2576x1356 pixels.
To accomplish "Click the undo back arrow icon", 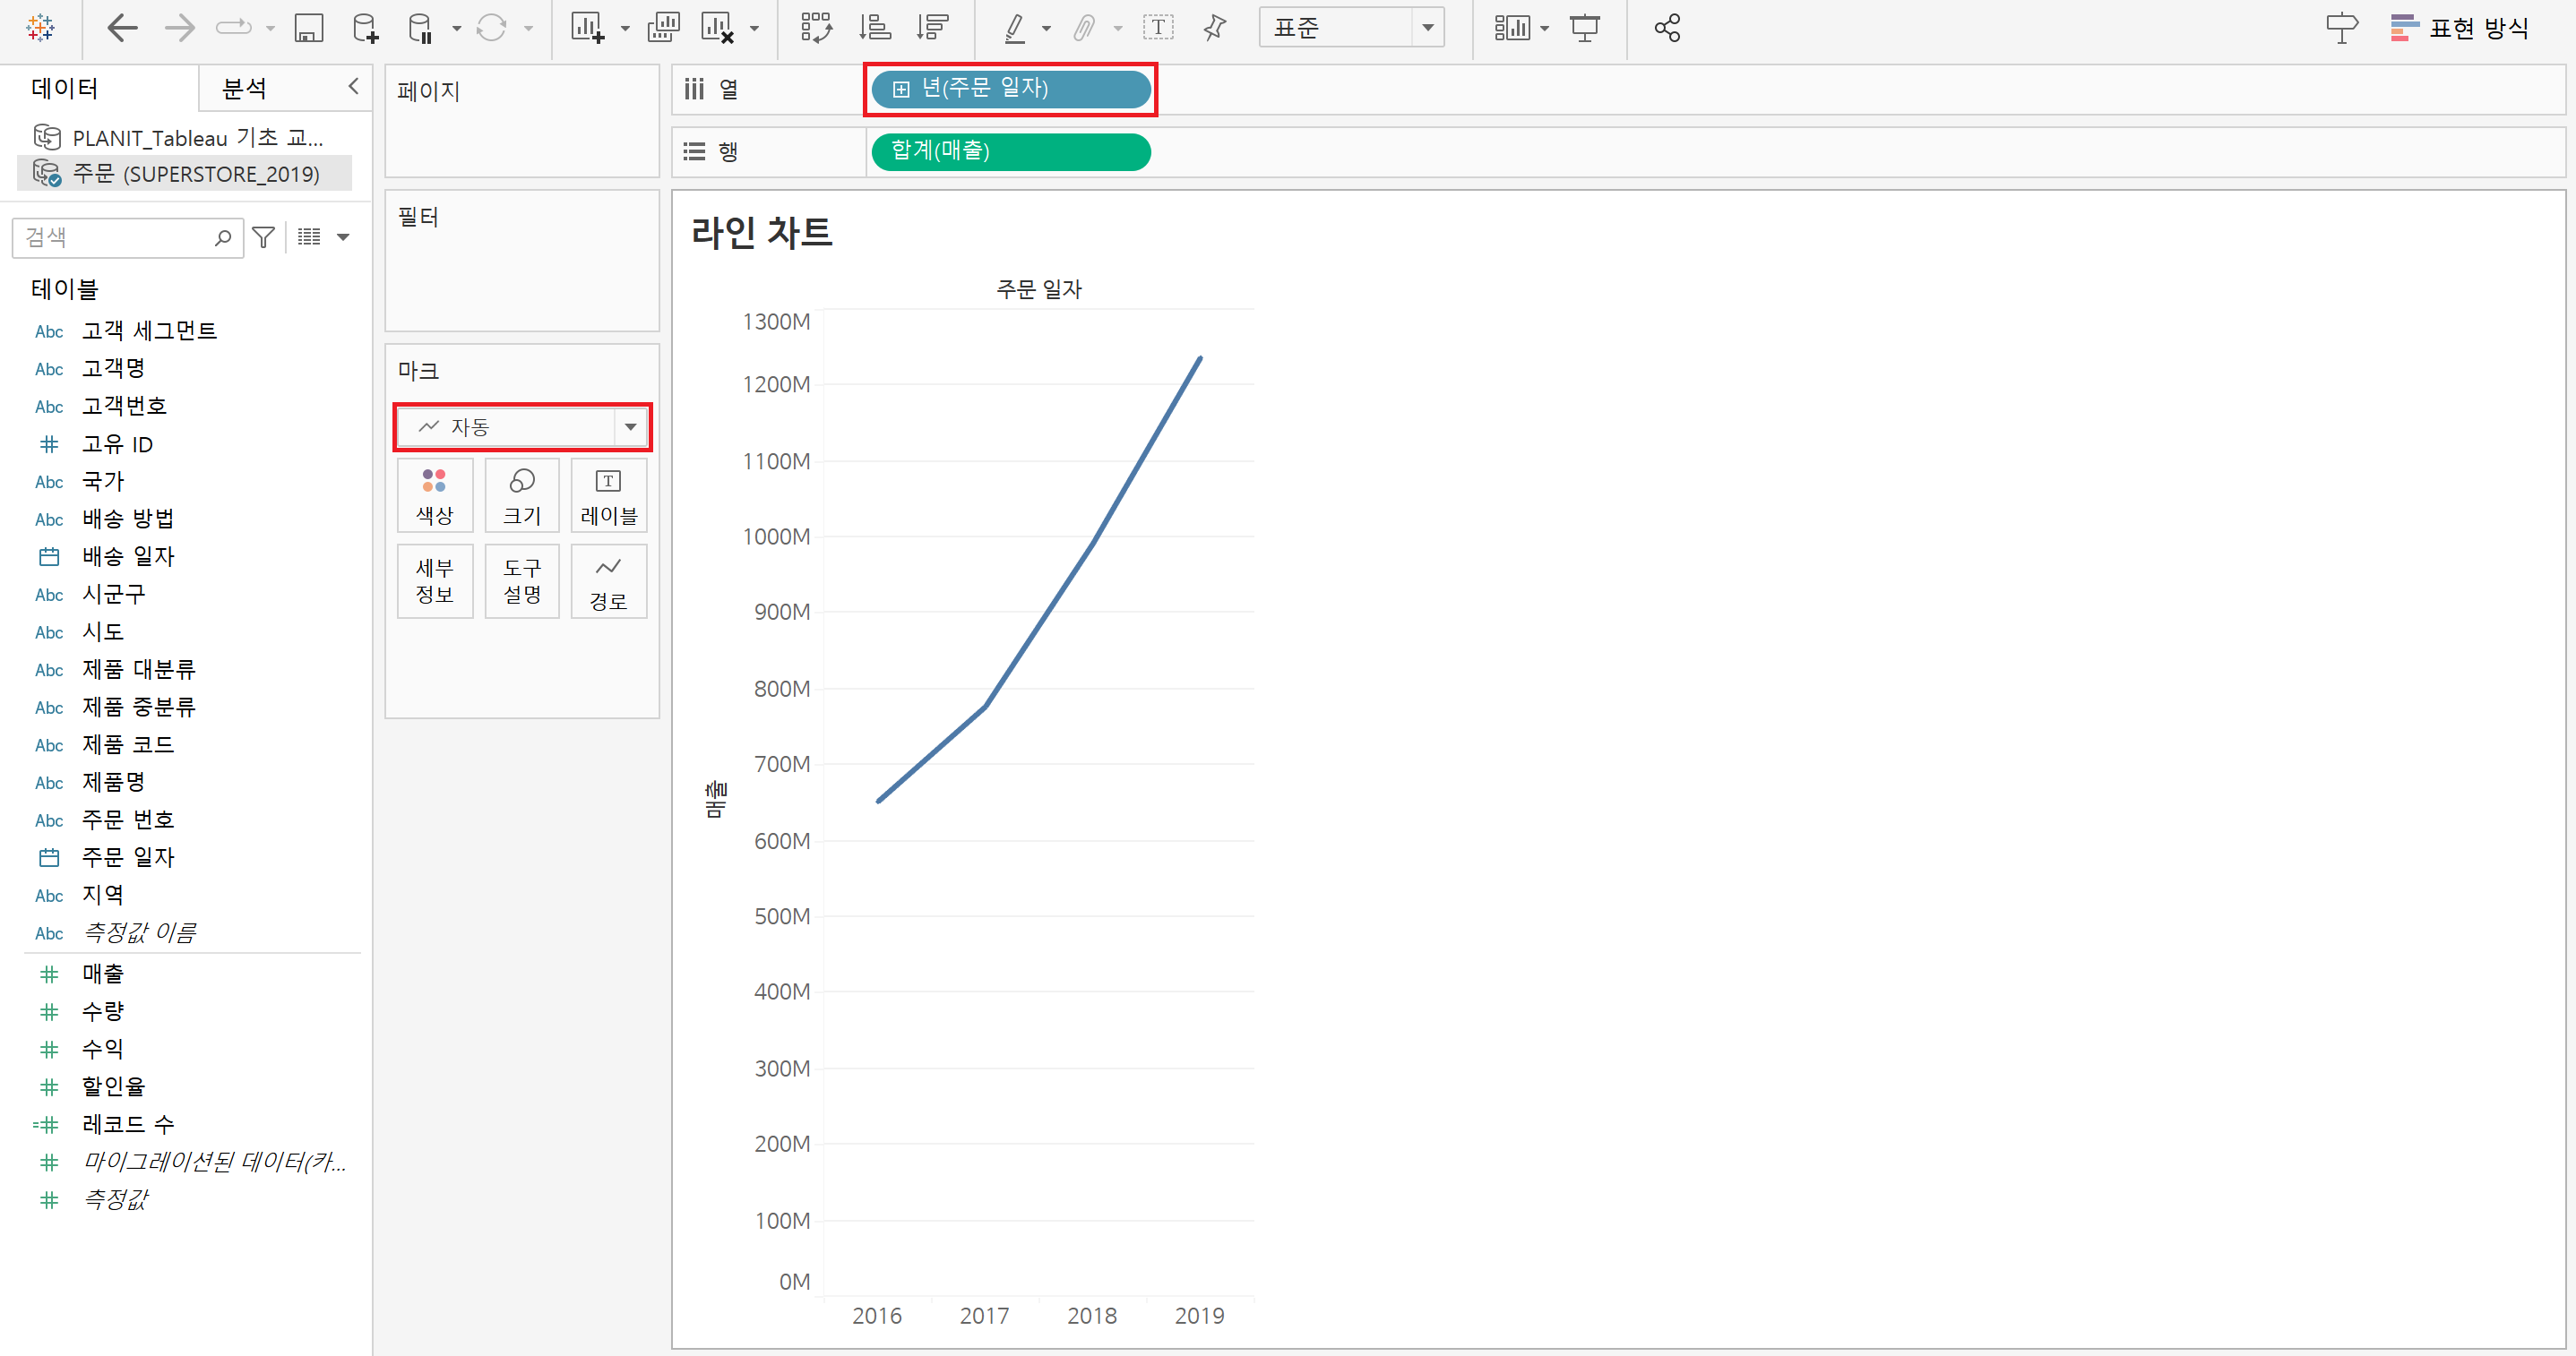I will tap(122, 28).
